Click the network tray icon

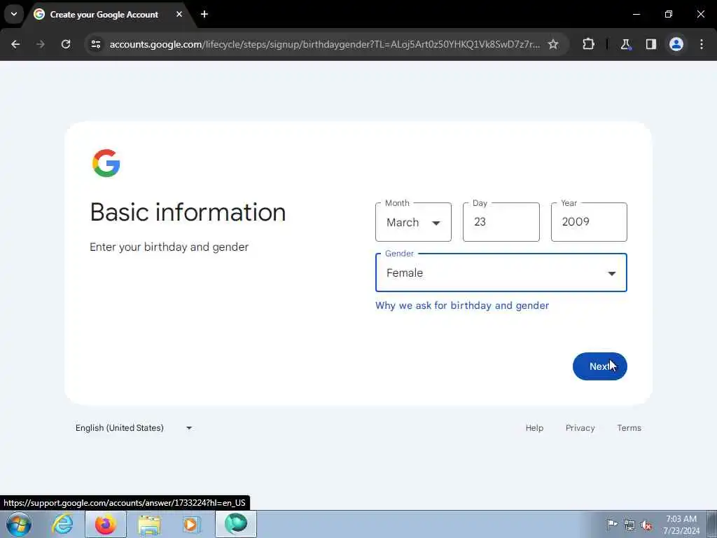coord(629,525)
